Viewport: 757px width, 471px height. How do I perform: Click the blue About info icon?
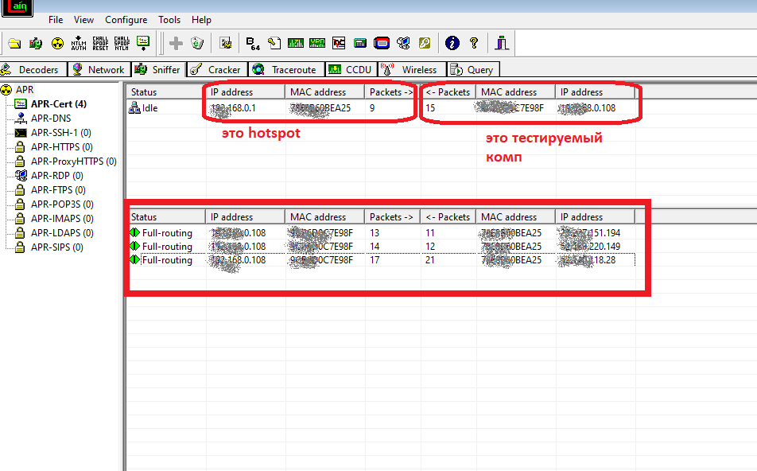[x=452, y=43]
